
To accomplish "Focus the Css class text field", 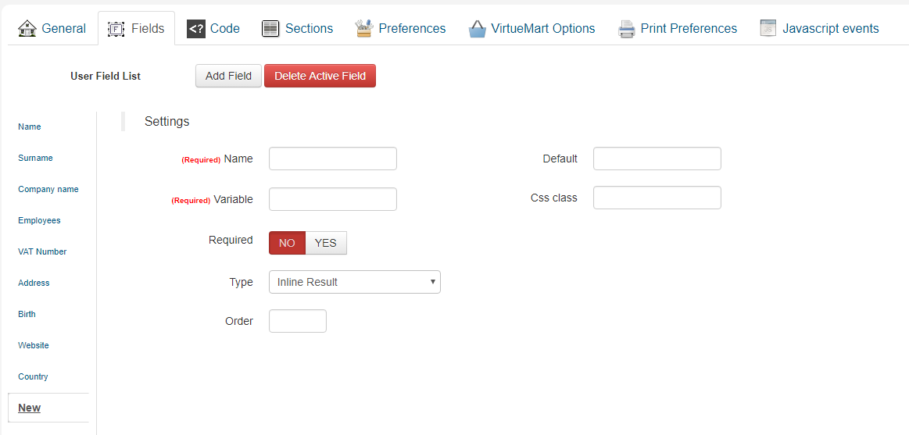I will click(657, 198).
